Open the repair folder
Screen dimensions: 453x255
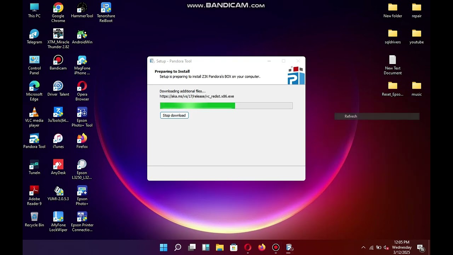pyautogui.click(x=417, y=10)
